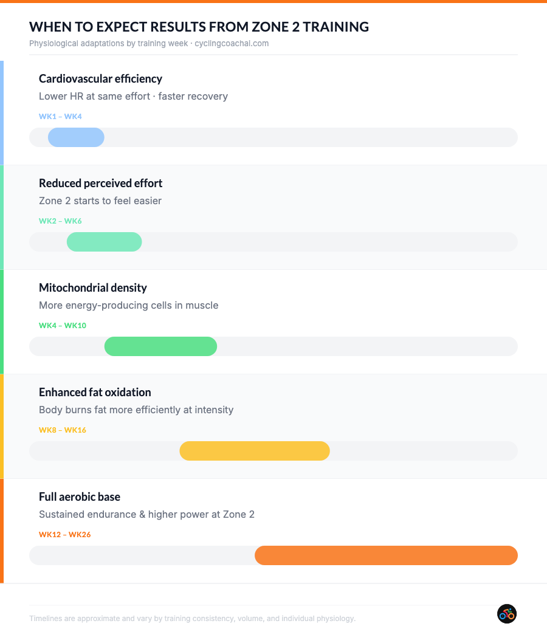Select the Enhanced fat oxidation heading
This screenshot has width=547, height=632.
[95, 392]
